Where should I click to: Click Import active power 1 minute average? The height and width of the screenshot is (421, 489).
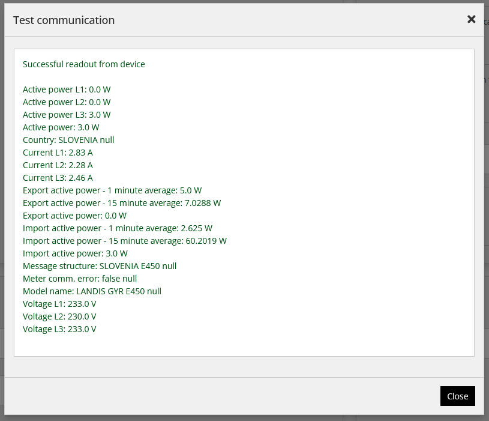(118, 228)
